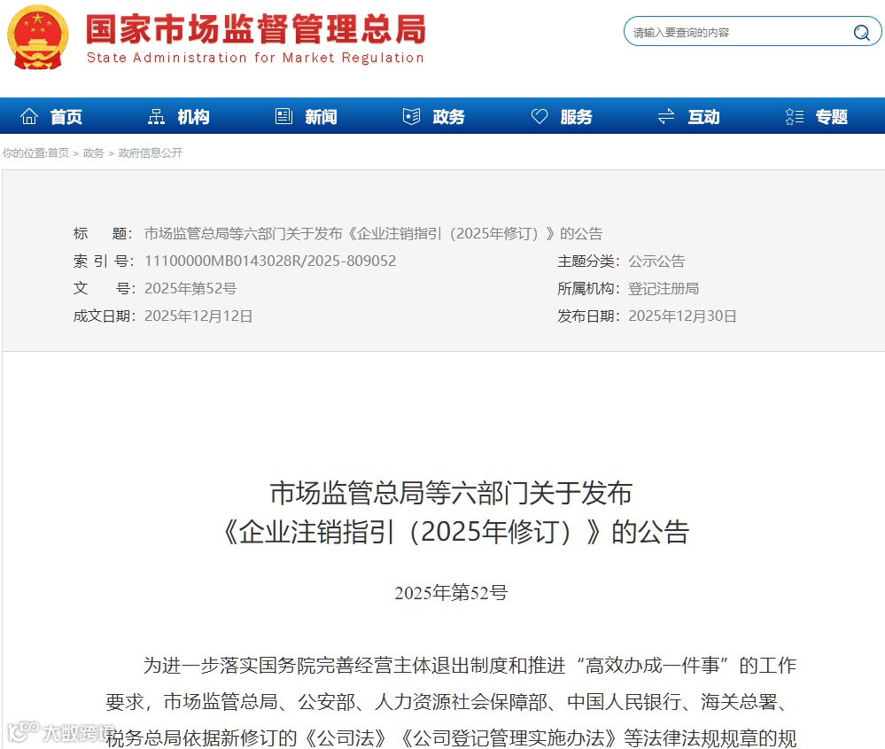Open the 专题 navigation menu item

tap(831, 117)
